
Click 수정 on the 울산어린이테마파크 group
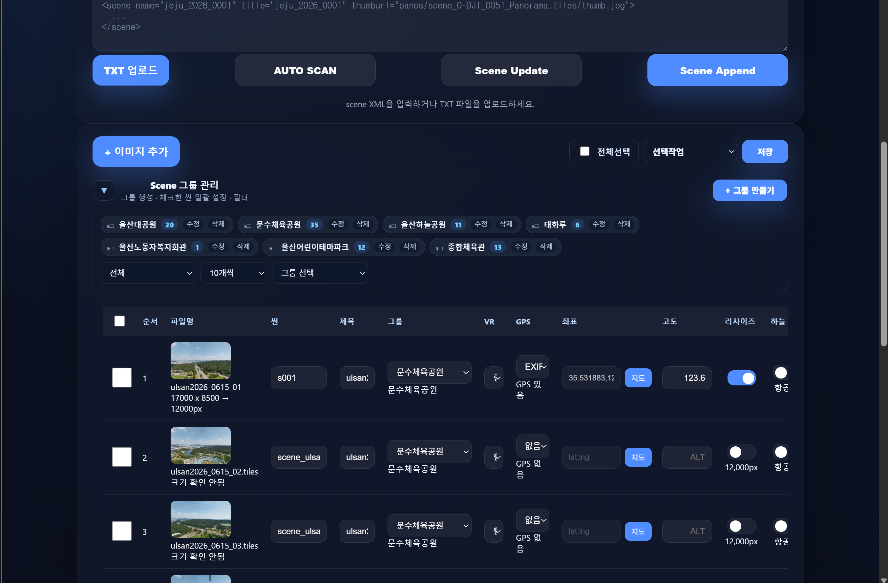click(385, 247)
